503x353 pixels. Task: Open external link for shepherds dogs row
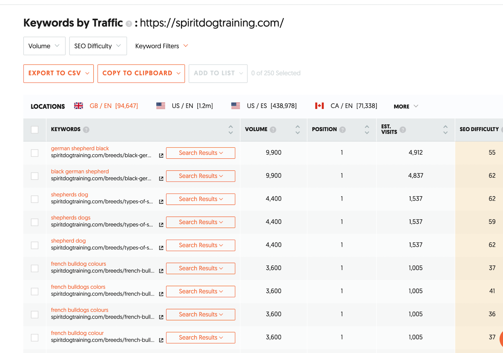tap(161, 225)
